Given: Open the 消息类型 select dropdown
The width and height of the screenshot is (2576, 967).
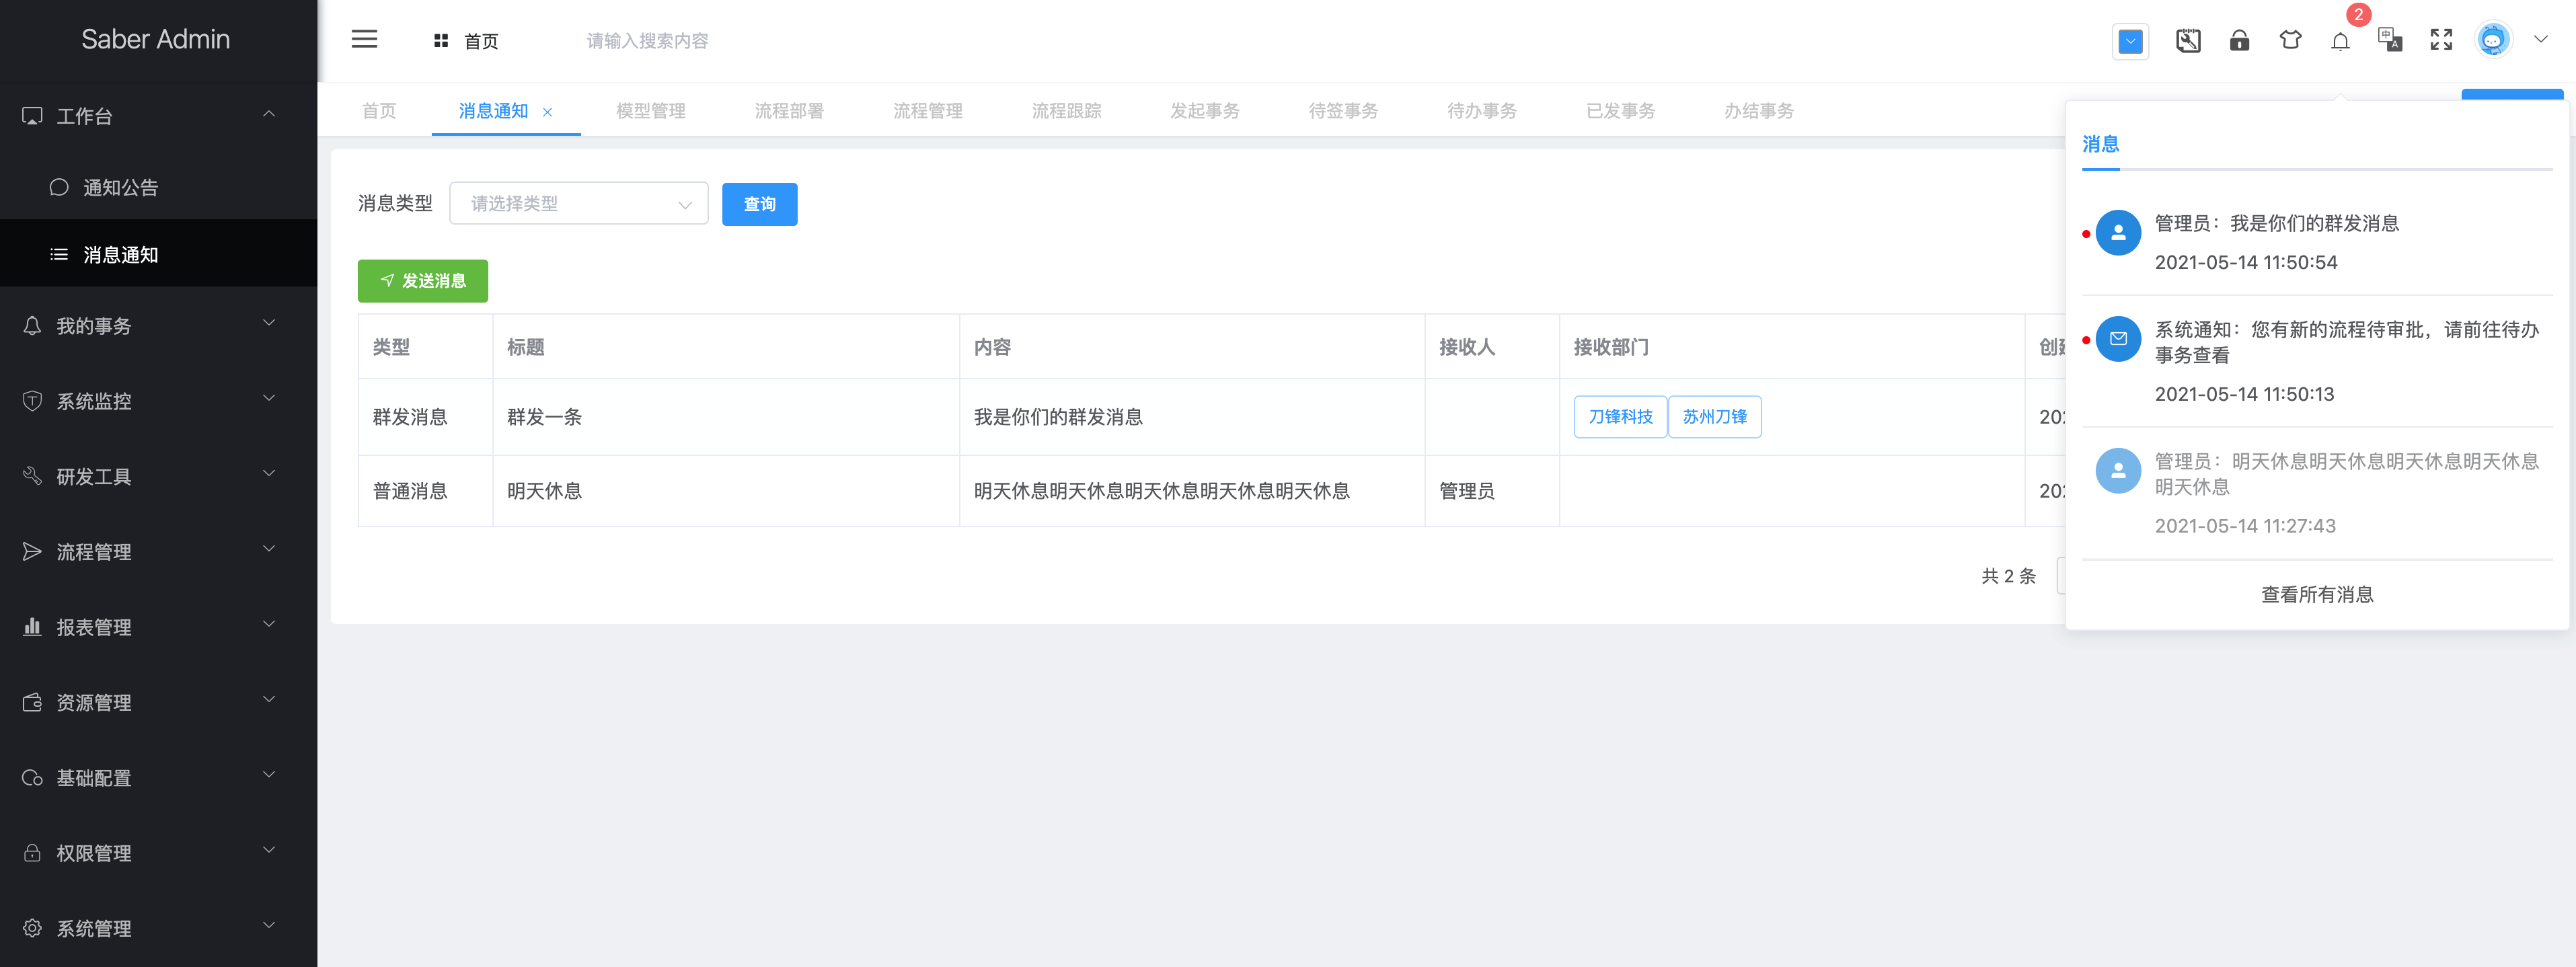Looking at the screenshot, I should tap(579, 204).
